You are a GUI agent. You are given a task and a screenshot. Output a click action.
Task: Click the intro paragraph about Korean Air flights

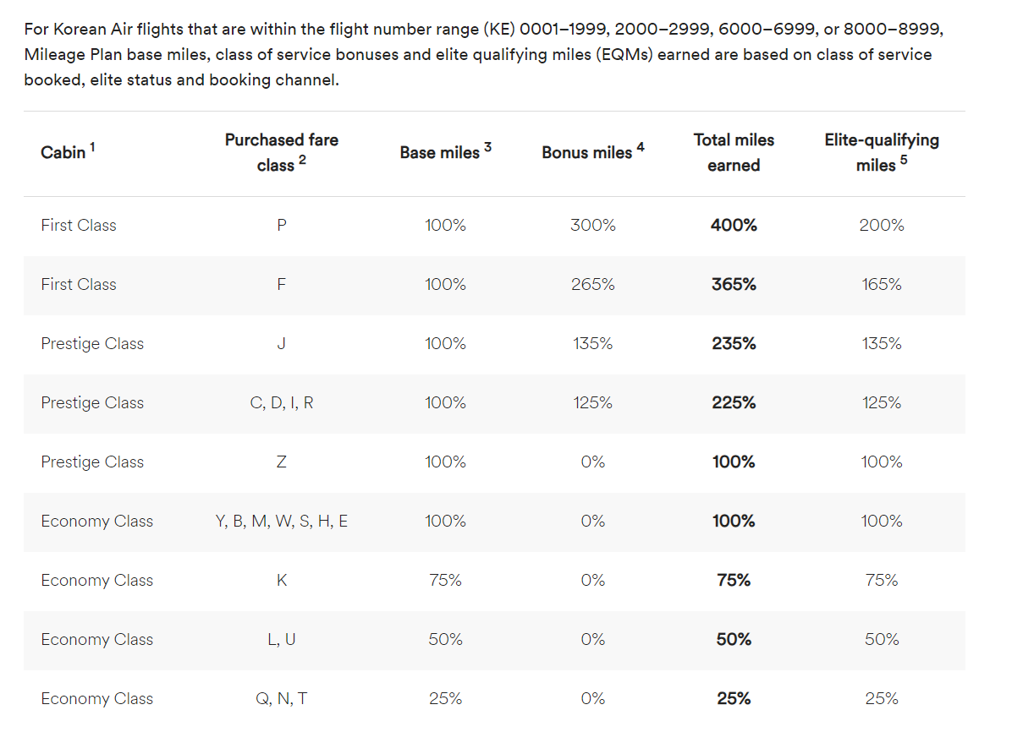coord(482,55)
